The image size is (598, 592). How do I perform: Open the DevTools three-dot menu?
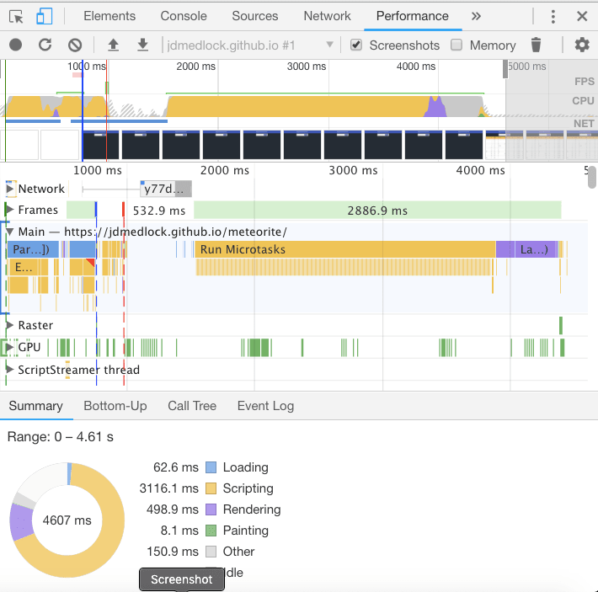[553, 16]
